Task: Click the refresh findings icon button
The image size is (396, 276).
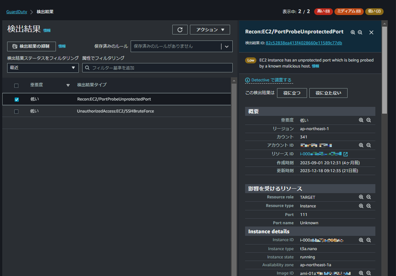Action: click(x=180, y=30)
